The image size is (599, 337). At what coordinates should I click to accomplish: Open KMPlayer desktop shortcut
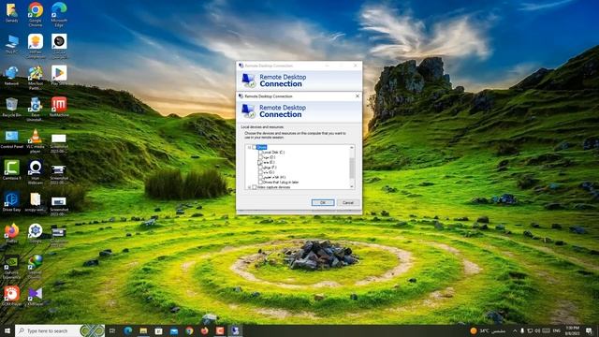point(36,296)
